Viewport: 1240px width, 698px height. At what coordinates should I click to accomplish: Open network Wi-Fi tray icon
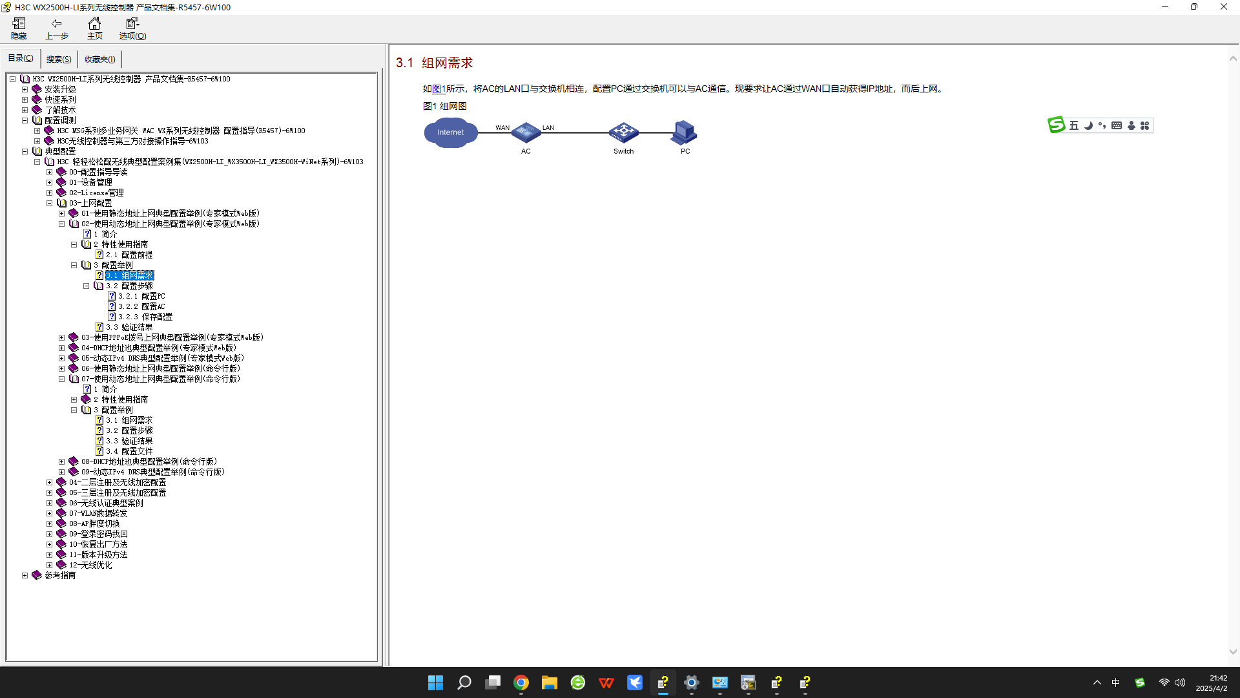point(1164,682)
